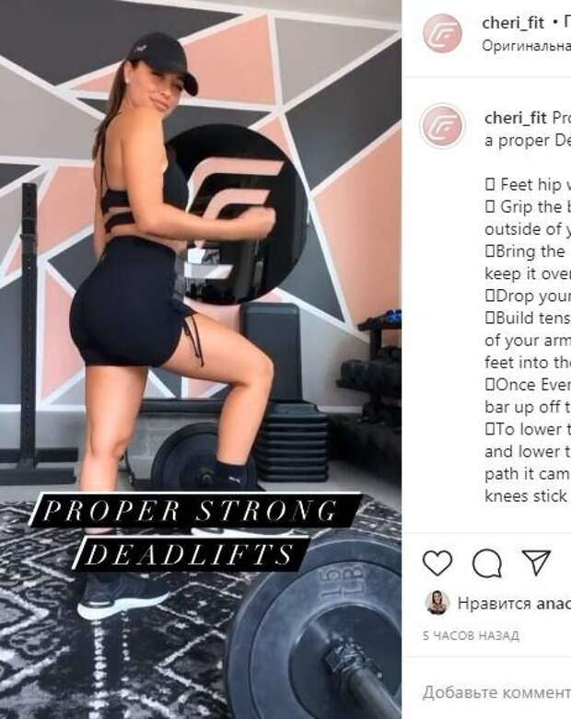Open cheri_fit avatar beside caption
Image resolution: width=571 pixels, height=719 pixels.
pyautogui.click(x=442, y=125)
